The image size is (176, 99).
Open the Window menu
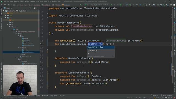(x=54, y=2)
